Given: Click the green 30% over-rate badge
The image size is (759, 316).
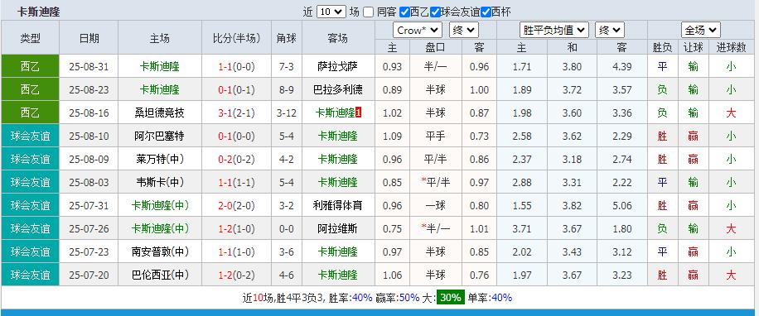Looking at the screenshot, I should (450, 297).
